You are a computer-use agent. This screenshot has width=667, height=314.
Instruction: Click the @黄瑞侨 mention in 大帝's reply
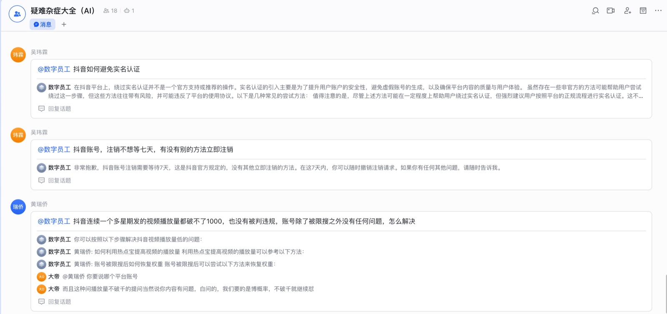pos(73,277)
